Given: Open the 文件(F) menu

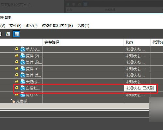Looking at the screenshot, I should pos(15,26).
